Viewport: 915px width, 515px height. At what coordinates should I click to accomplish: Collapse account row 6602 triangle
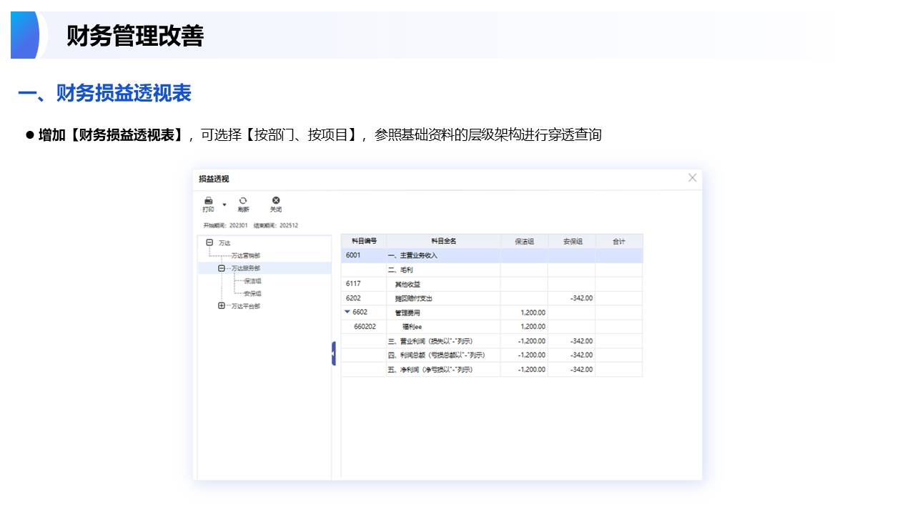(x=347, y=312)
